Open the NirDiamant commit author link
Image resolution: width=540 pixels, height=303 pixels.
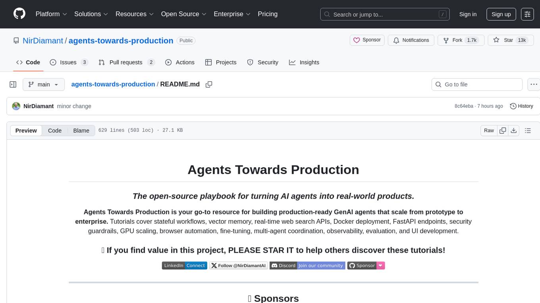coord(39,106)
